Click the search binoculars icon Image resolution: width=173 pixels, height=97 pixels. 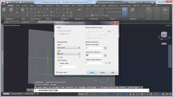point(123,2)
